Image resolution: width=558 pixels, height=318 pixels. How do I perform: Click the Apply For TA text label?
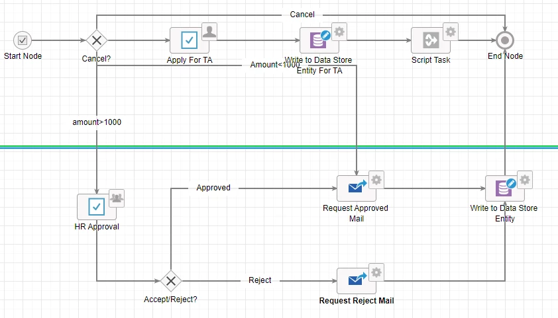pyautogui.click(x=190, y=60)
